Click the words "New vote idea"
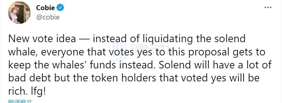Viewport: 282px width, 103px height. coord(42,38)
